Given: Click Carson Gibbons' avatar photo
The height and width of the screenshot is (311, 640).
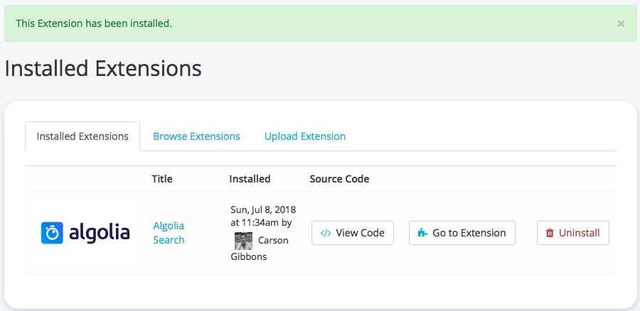Looking at the screenshot, I should point(243,241).
